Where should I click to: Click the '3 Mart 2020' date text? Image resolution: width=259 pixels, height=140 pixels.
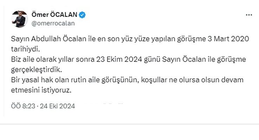click(228, 39)
